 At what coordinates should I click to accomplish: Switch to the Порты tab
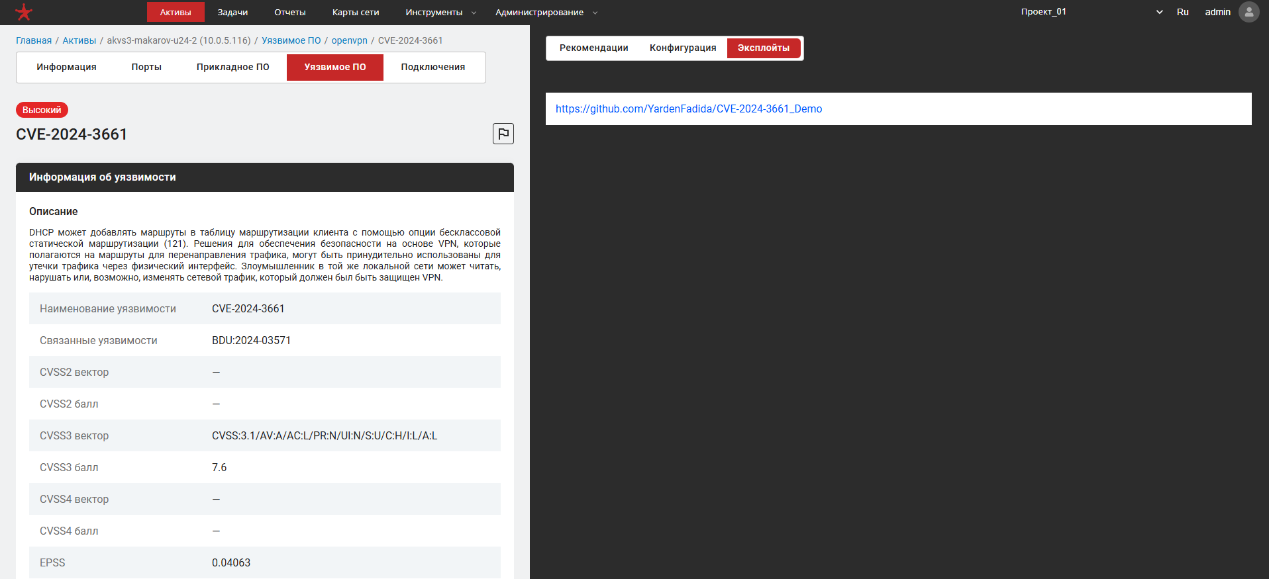146,67
